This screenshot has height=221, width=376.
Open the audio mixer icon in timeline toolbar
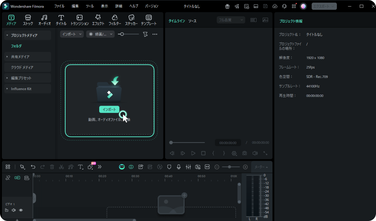click(188, 167)
